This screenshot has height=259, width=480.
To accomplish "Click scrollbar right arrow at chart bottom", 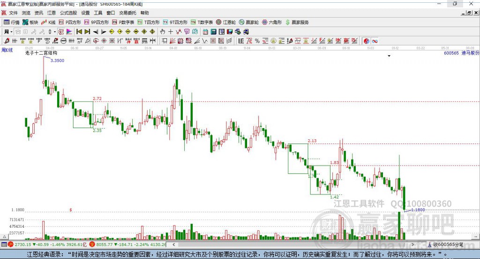I will click(412, 245).
